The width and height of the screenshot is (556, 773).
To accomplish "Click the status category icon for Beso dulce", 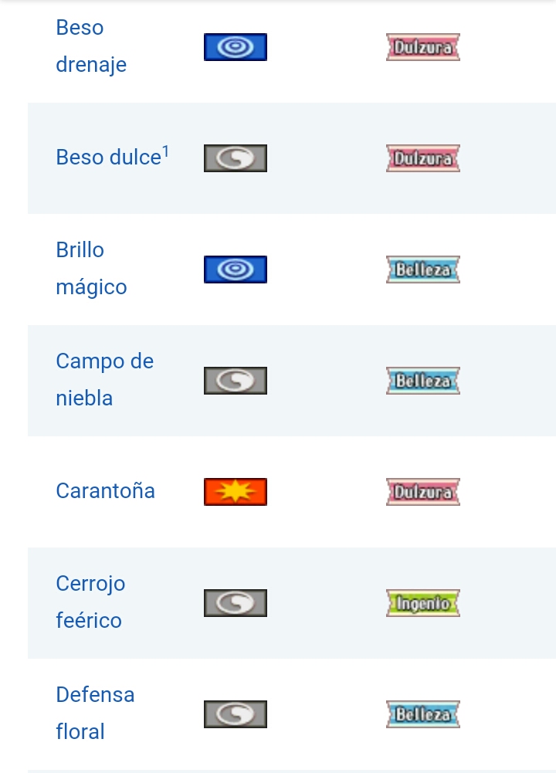I will tap(236, 158).
